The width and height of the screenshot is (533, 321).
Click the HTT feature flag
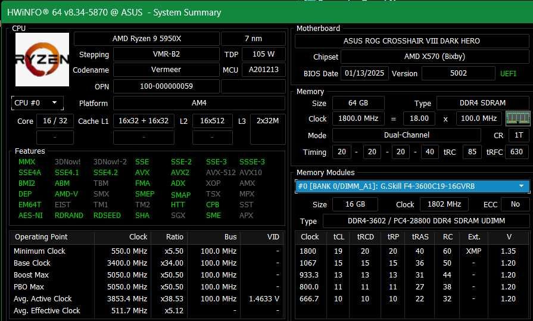(x=178, y=205)
